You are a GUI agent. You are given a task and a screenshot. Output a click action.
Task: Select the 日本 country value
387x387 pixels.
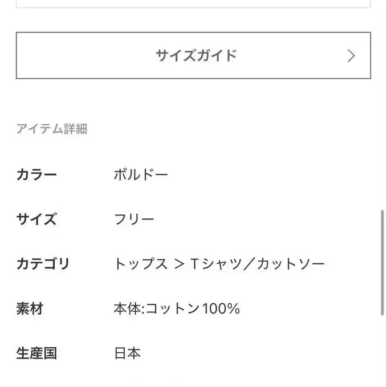point(127,353)
